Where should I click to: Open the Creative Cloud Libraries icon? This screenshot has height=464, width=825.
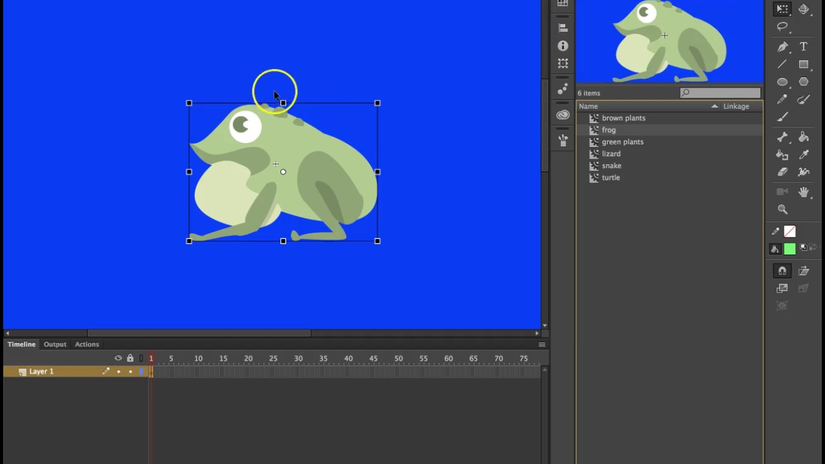tap(563, 115)
